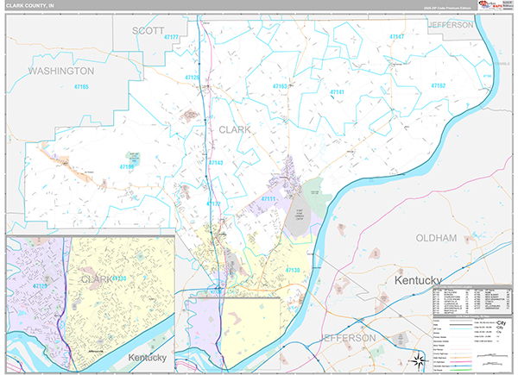The width and height of the screenshot is (518, 375).
Task: Click ZIP code 47141 label
Action: pyautogui.click(x=337, y=91)
